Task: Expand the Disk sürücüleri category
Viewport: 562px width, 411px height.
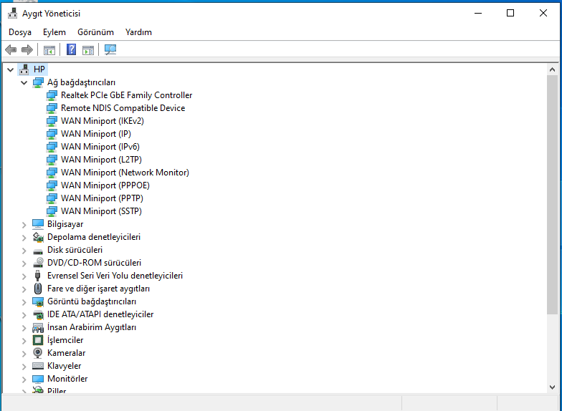Action: pyautogui.click(x=24, y=251)
